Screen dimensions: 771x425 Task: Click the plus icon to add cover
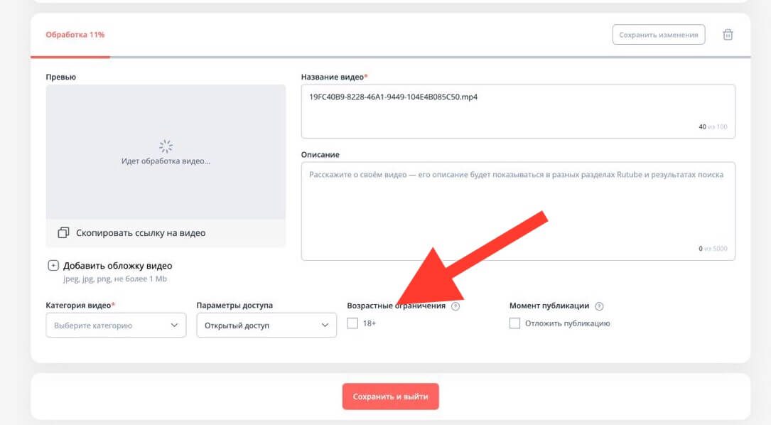[53, 266]
